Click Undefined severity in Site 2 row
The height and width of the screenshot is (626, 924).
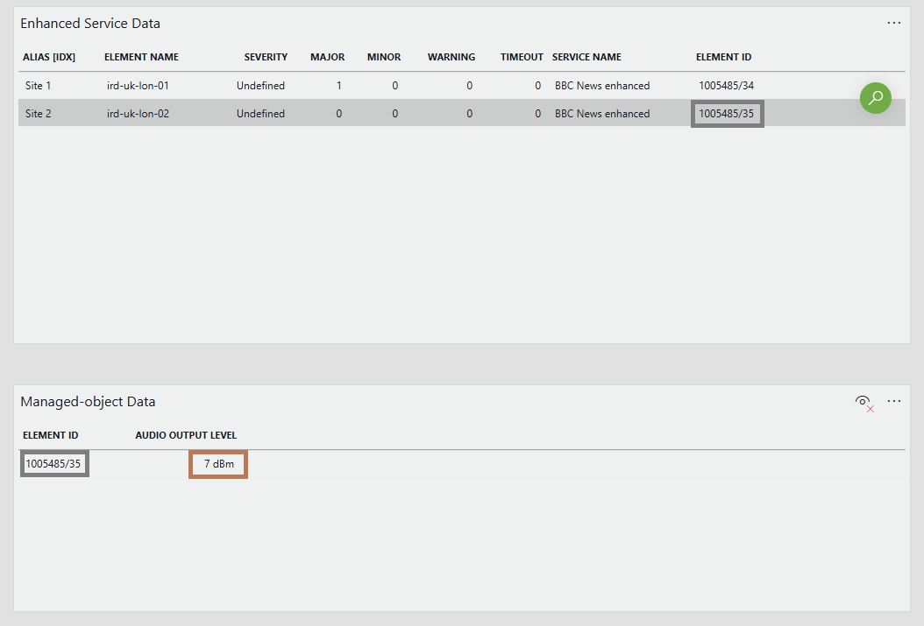coord(260,114)
